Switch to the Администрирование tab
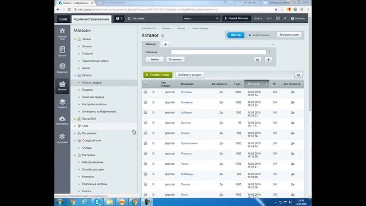The width and height of the screenshot is (366, 206). pyautogui.click(x=91, y=19)
